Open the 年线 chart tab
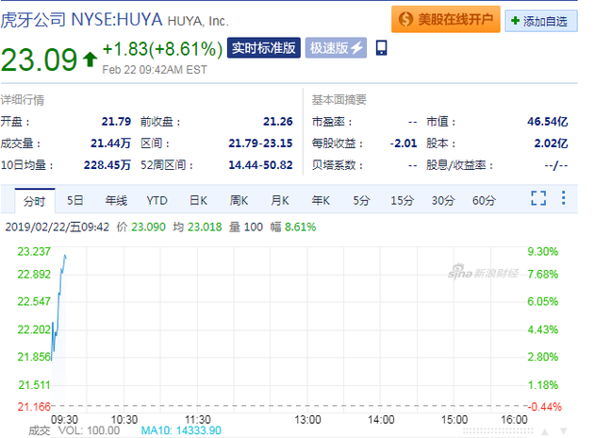 pyautogui.click(x=116, y=200)
